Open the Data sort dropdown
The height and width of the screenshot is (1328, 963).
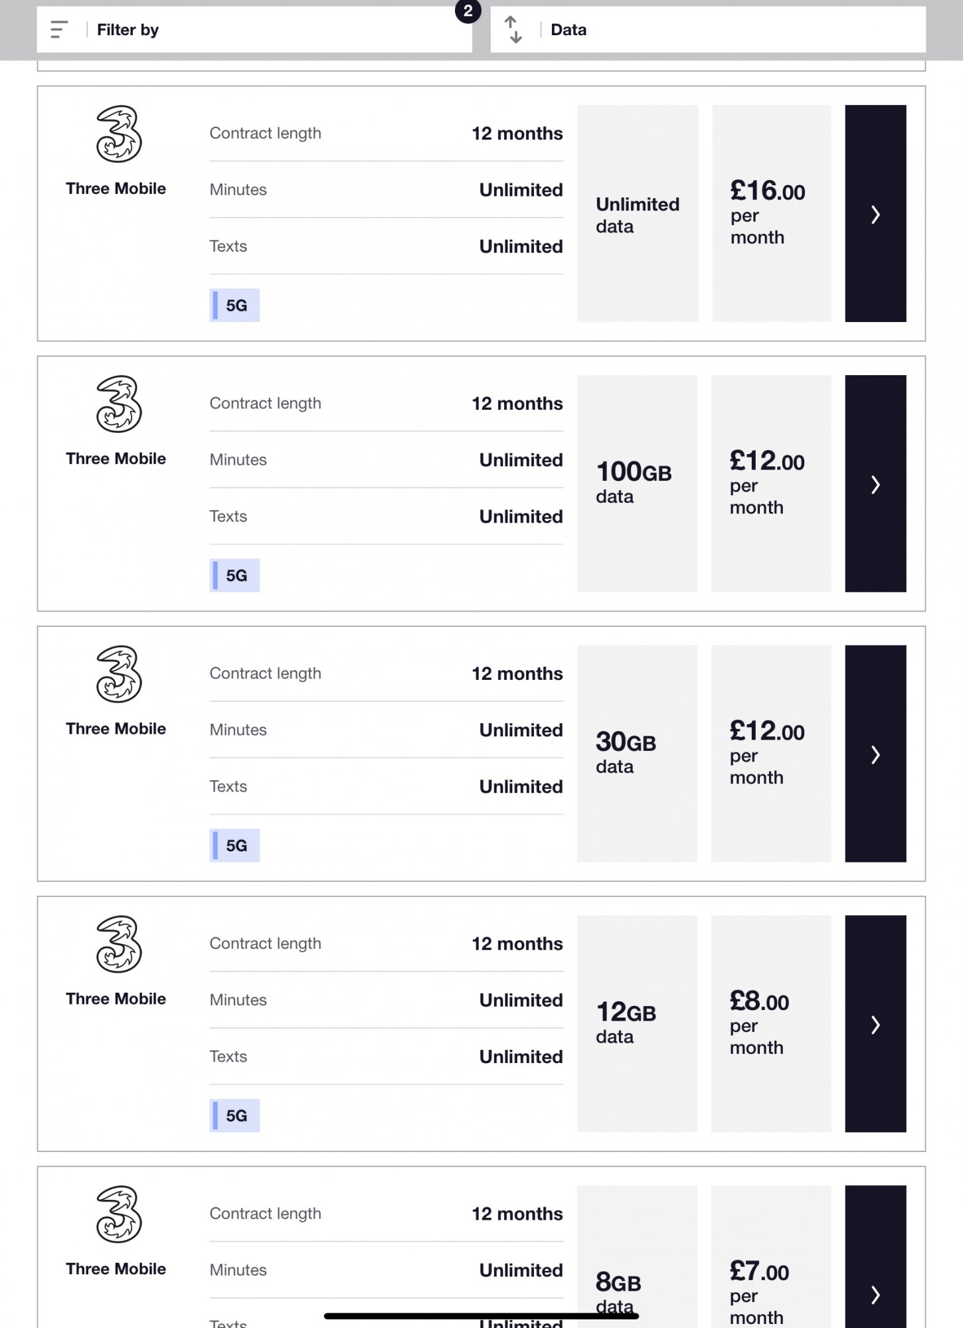[x=731, y=30]
